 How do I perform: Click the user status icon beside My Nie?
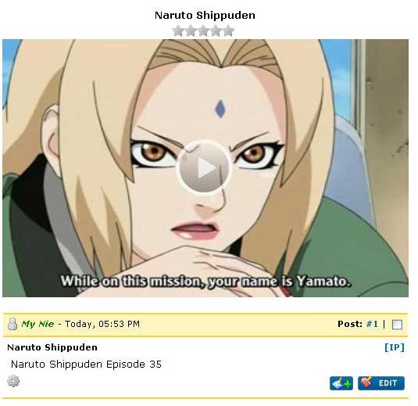[x=13, y=324]
